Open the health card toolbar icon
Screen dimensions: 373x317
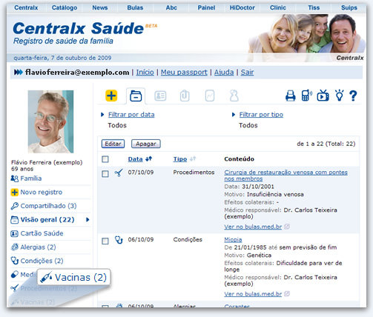click(x=160, y=96)
